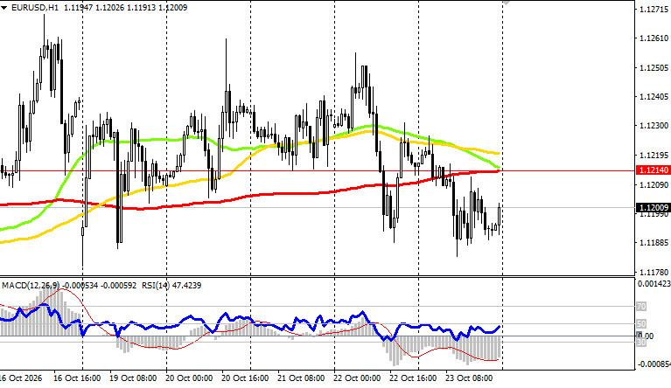The width and height of the screenshot is (671, 388).
Task: Click the 1.12610 price scale value
Action: 654,38
